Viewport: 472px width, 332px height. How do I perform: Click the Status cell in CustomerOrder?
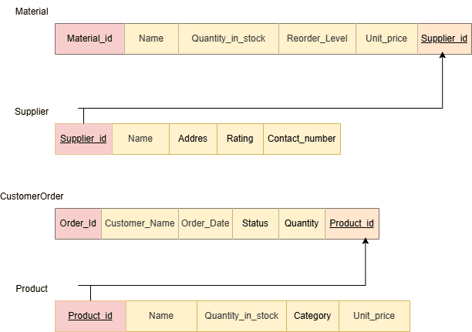point(255,223)
